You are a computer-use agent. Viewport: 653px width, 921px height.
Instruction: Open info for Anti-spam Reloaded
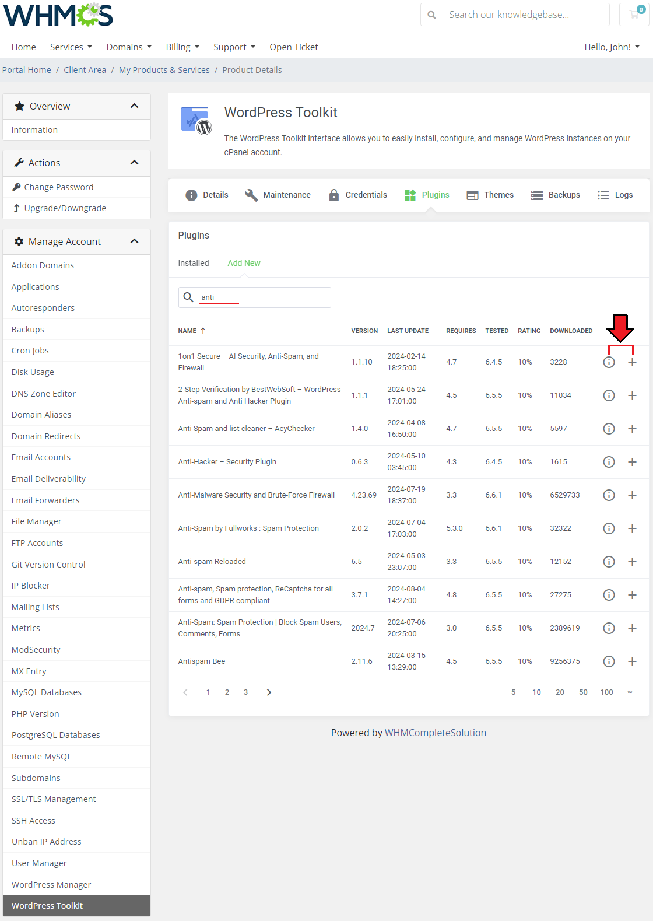[609, 562]
